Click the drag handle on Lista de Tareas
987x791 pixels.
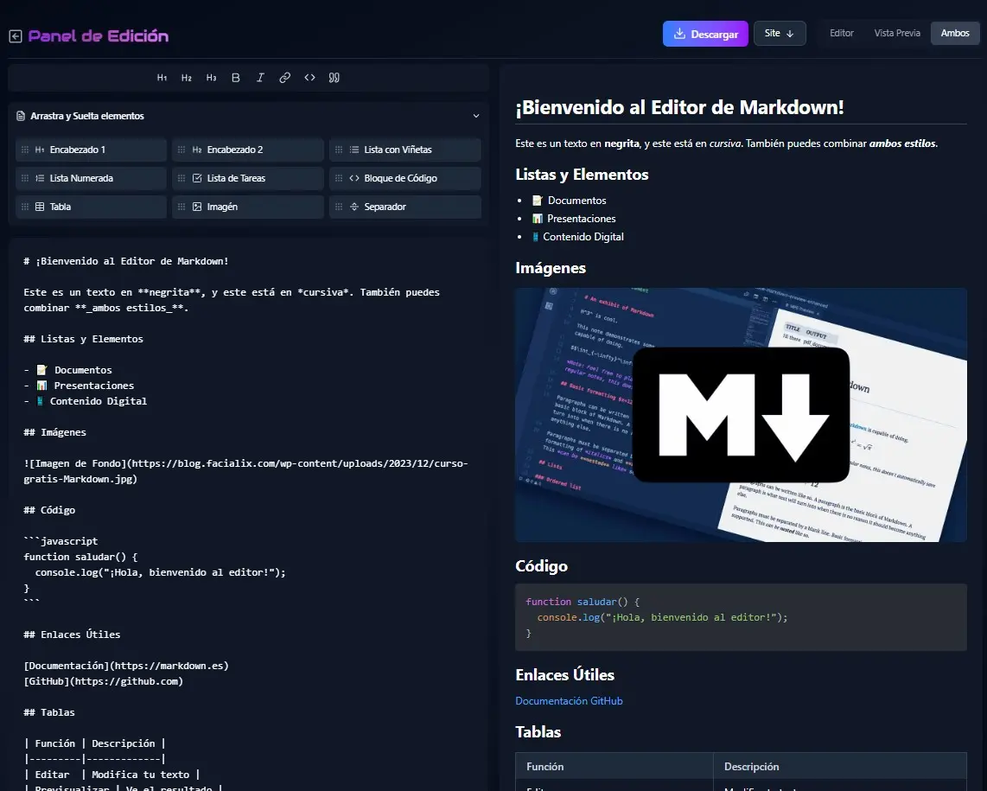click(x=181, y=178)
